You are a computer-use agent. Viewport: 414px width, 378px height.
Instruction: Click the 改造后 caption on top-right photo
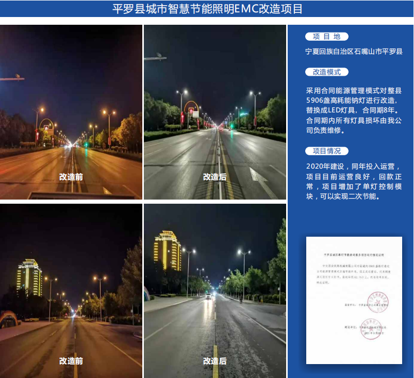(x=214, y=176)
